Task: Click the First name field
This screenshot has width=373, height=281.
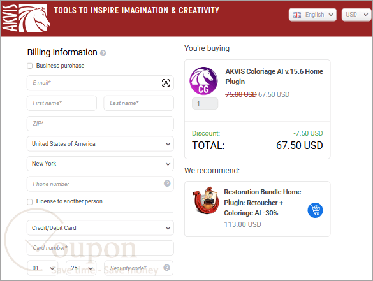Action: click(62, 103)
